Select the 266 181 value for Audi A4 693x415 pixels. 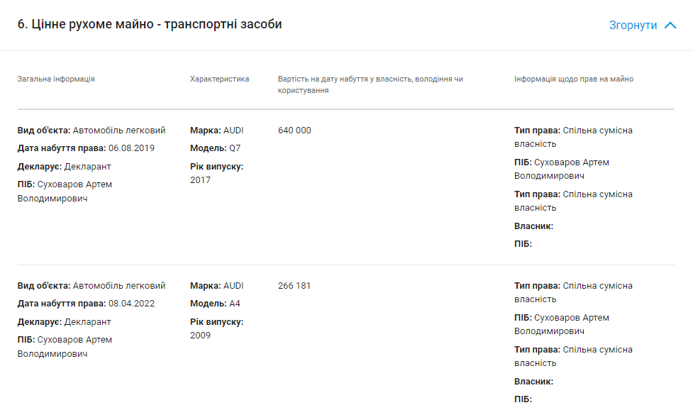[x=294, y=286]
